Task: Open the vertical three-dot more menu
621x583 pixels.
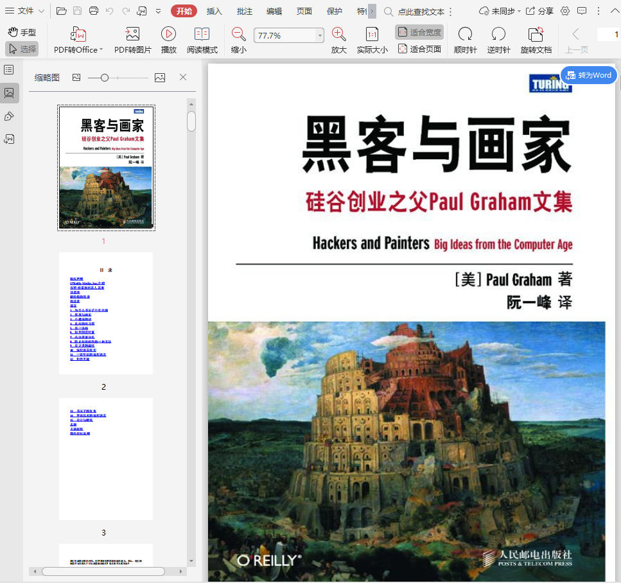Action: tap(599, 11)
